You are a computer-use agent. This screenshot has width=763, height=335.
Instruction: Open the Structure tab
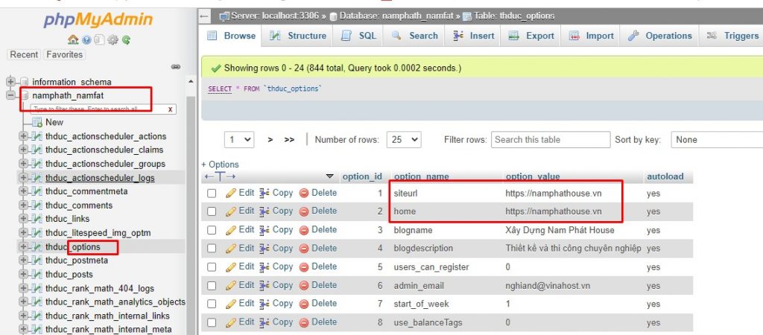click(297, 36)
